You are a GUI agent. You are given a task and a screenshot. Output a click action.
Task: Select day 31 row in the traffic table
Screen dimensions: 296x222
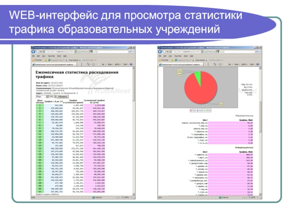(x=70, y=192)
